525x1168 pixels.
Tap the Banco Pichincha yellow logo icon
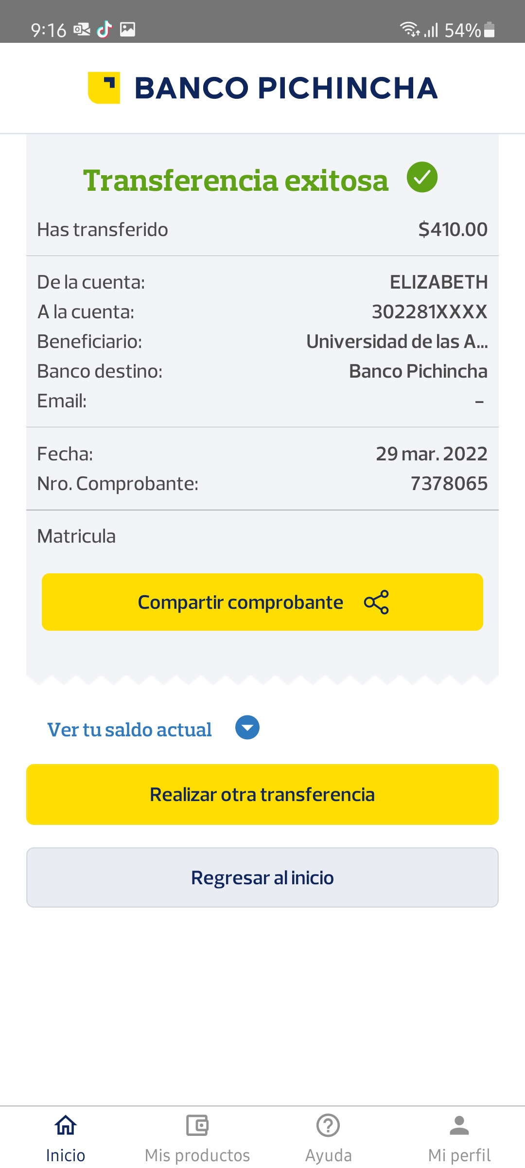click(x=104, y=88)
